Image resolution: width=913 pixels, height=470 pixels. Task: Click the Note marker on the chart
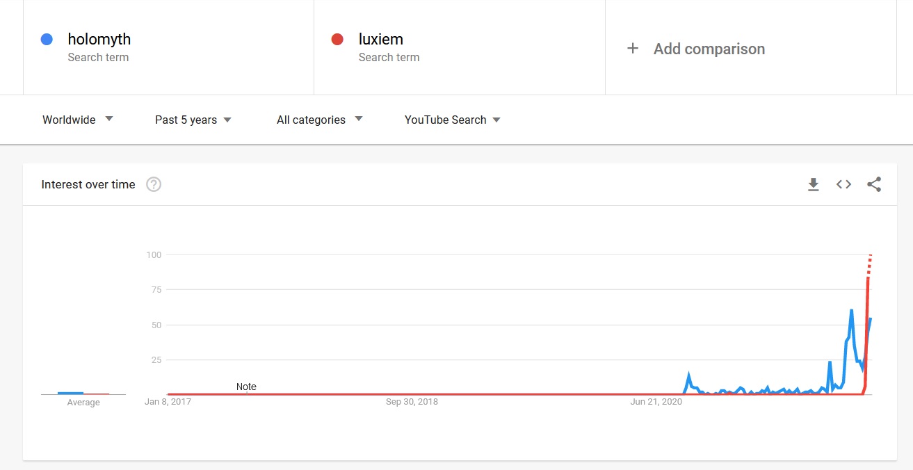pos(246,387)
